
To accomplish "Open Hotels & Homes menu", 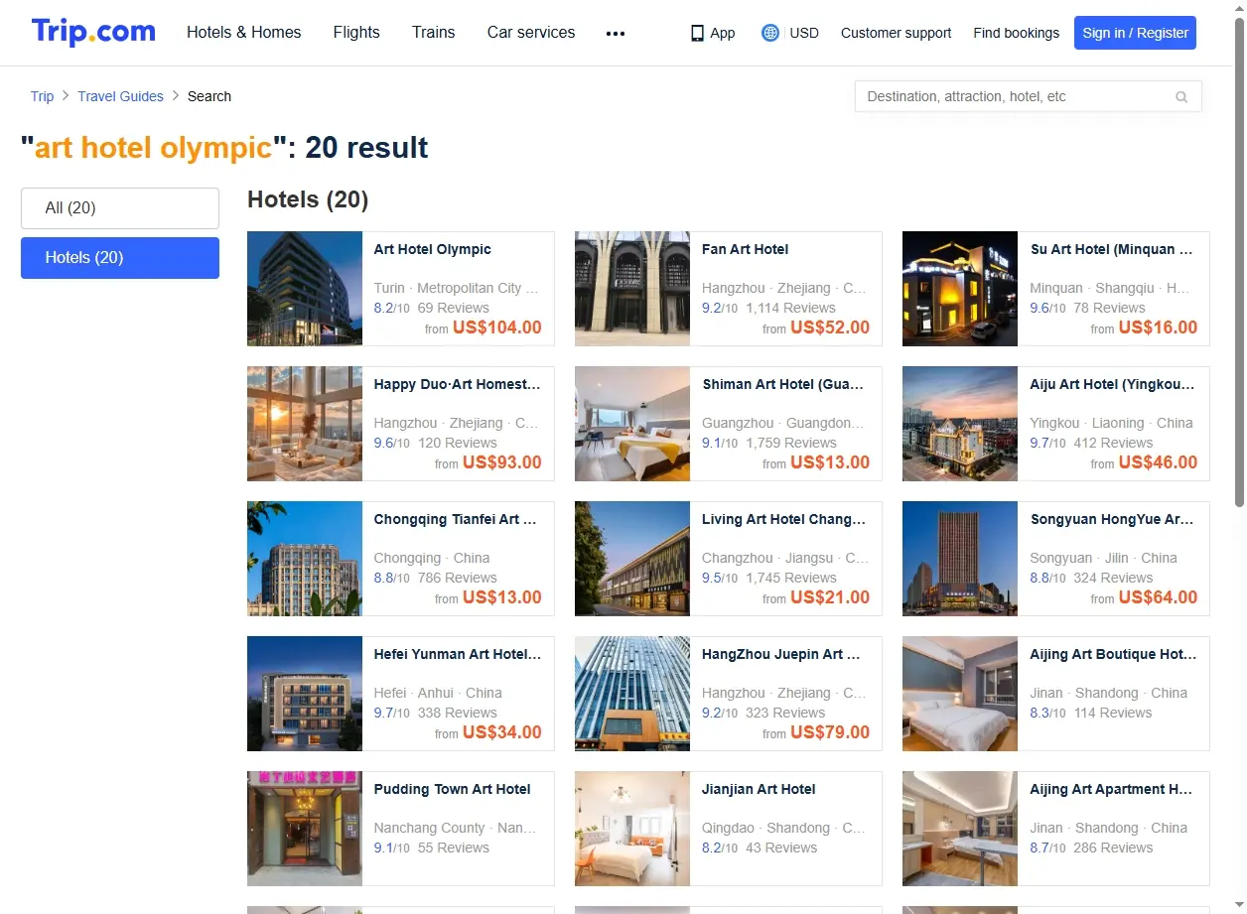I will (244, 33).
